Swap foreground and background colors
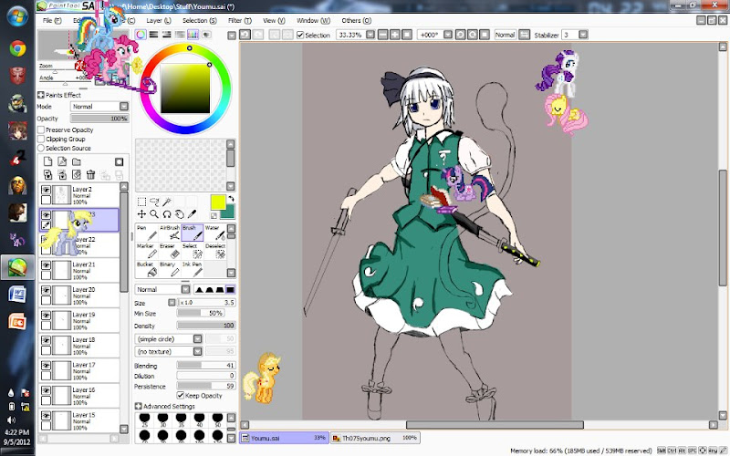 coord(231,199)
